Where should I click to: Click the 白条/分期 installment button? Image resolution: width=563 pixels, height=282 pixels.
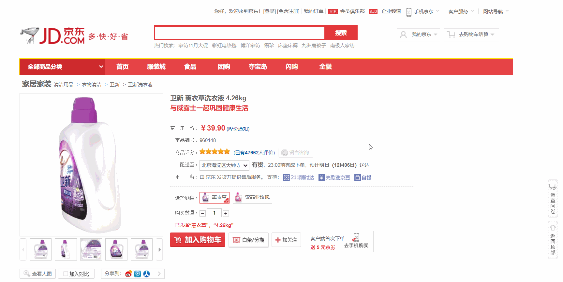248,240
